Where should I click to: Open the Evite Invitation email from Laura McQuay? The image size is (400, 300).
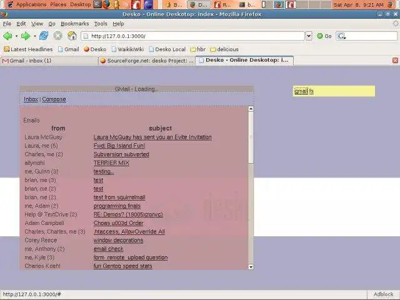[152, 137]
